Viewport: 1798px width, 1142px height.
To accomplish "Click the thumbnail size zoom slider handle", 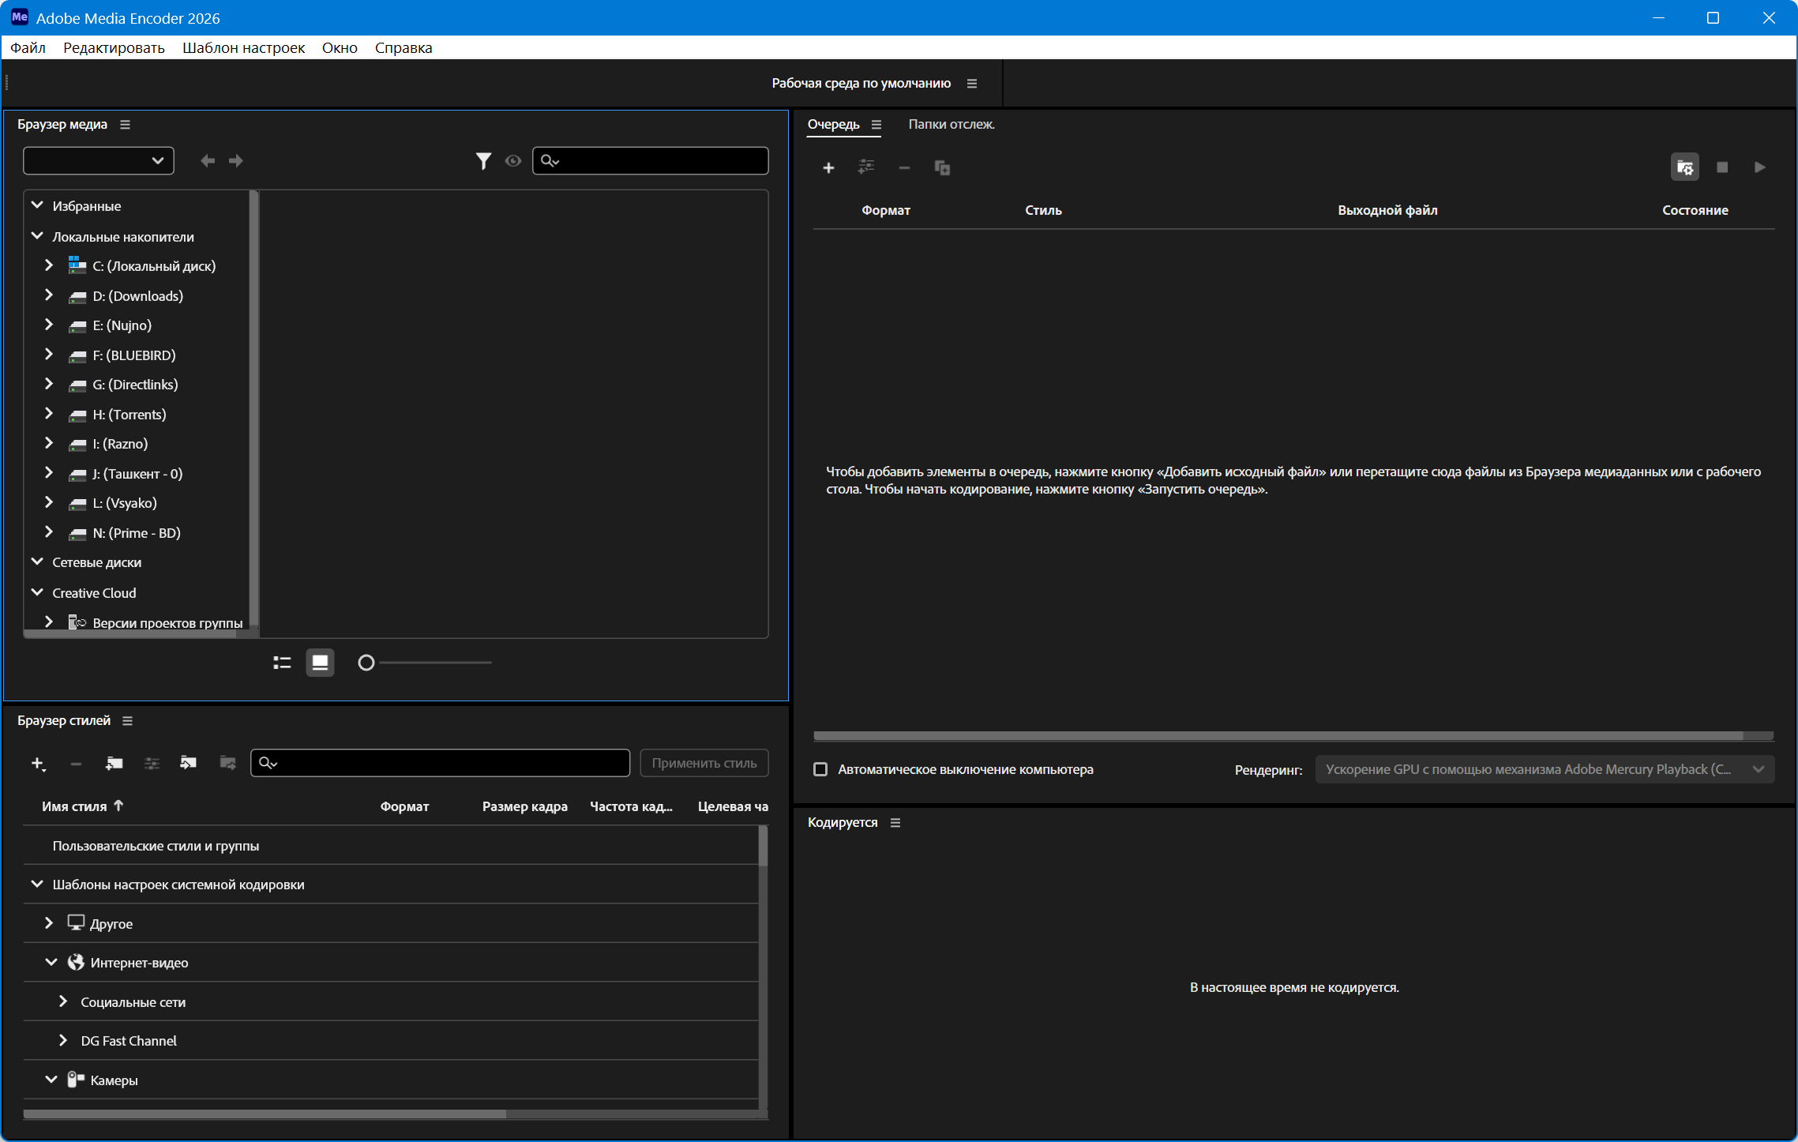I will 366,663.
